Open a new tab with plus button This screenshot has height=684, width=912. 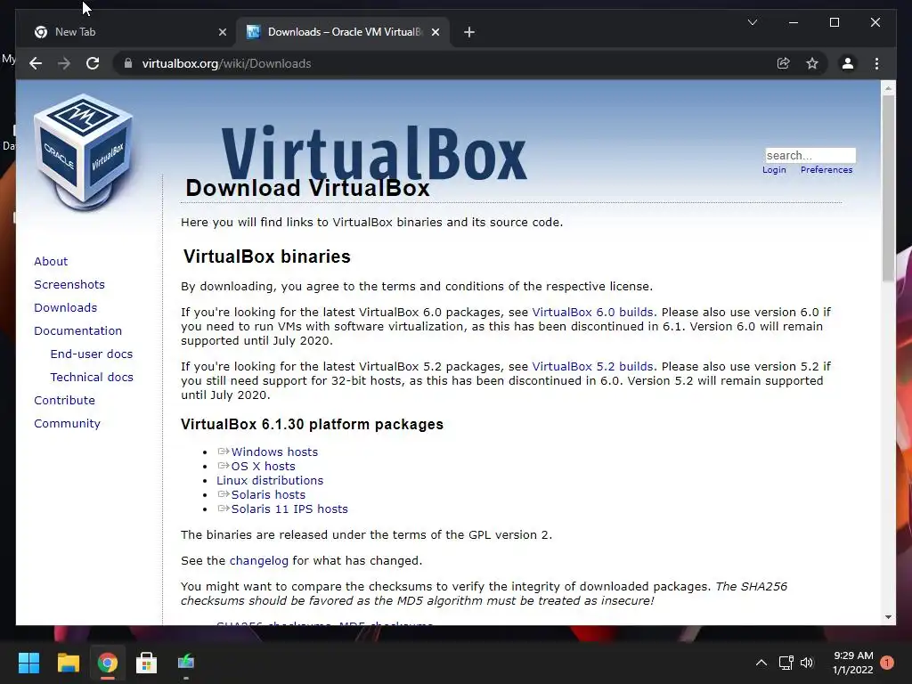pyautogui.click(x=469, y=32)
